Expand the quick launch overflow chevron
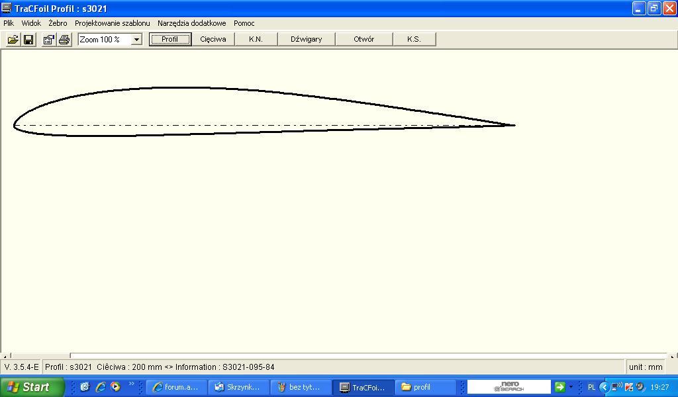678x397 pixels. pyautogui.click(x=131, y=384)
